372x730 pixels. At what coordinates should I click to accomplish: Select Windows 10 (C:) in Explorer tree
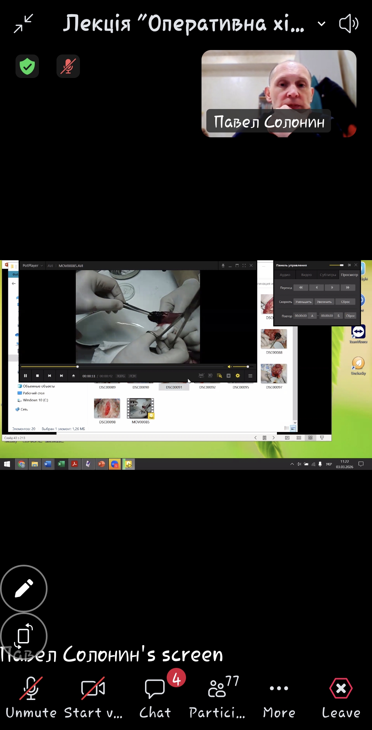[33, 400]
